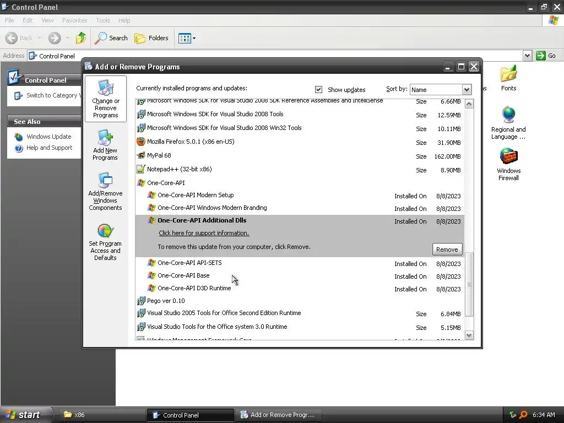This screenshot has width=564, height=423.
Task: Click the 6:34 AM taskbar clock
Action: click(x=544, y=415)
